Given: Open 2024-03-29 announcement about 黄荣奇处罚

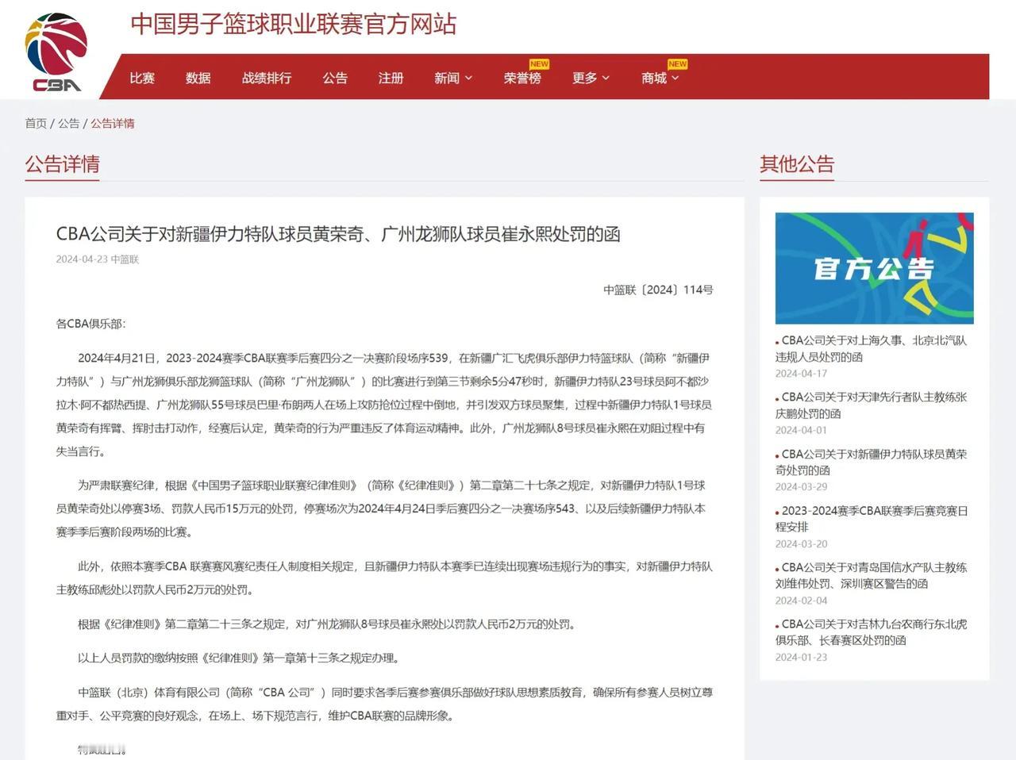Looking at the screenshot, I should pos(872,462).
